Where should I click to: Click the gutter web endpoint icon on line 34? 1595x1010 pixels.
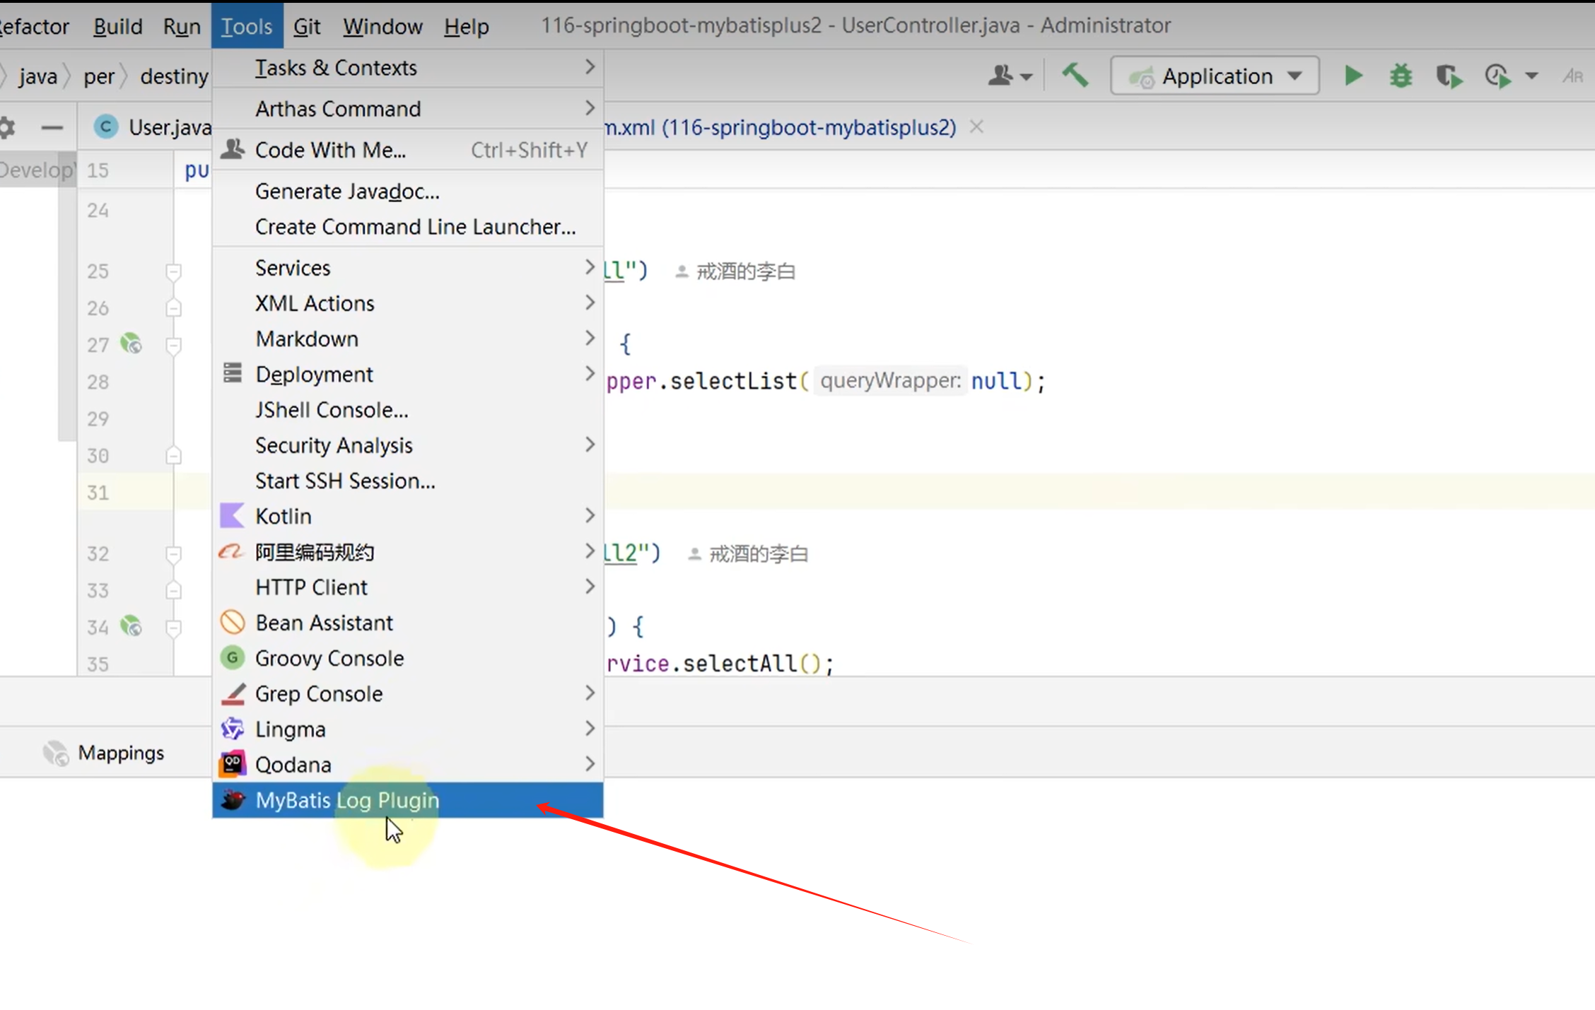(x=131, y=626)
